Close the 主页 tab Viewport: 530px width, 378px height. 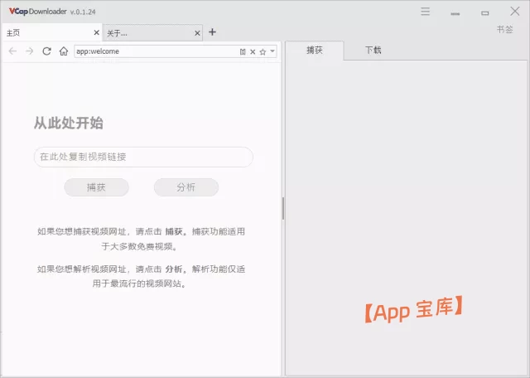[x=96, y=32]
